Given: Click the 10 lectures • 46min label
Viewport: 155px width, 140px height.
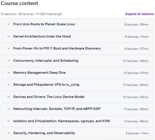Looking at the screenshot, I should coord(136,61).
